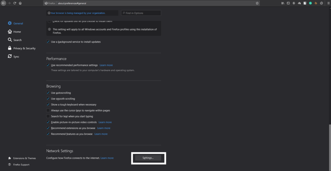Open Firefox Support
The width and height of the screenshot is (331, 171).
tap(19, 165)
